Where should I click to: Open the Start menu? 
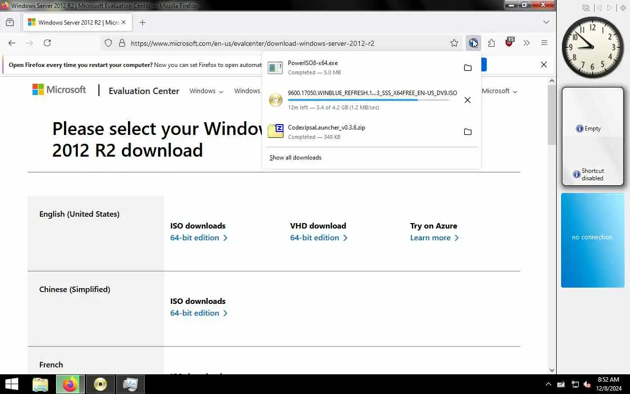point(12,384)
